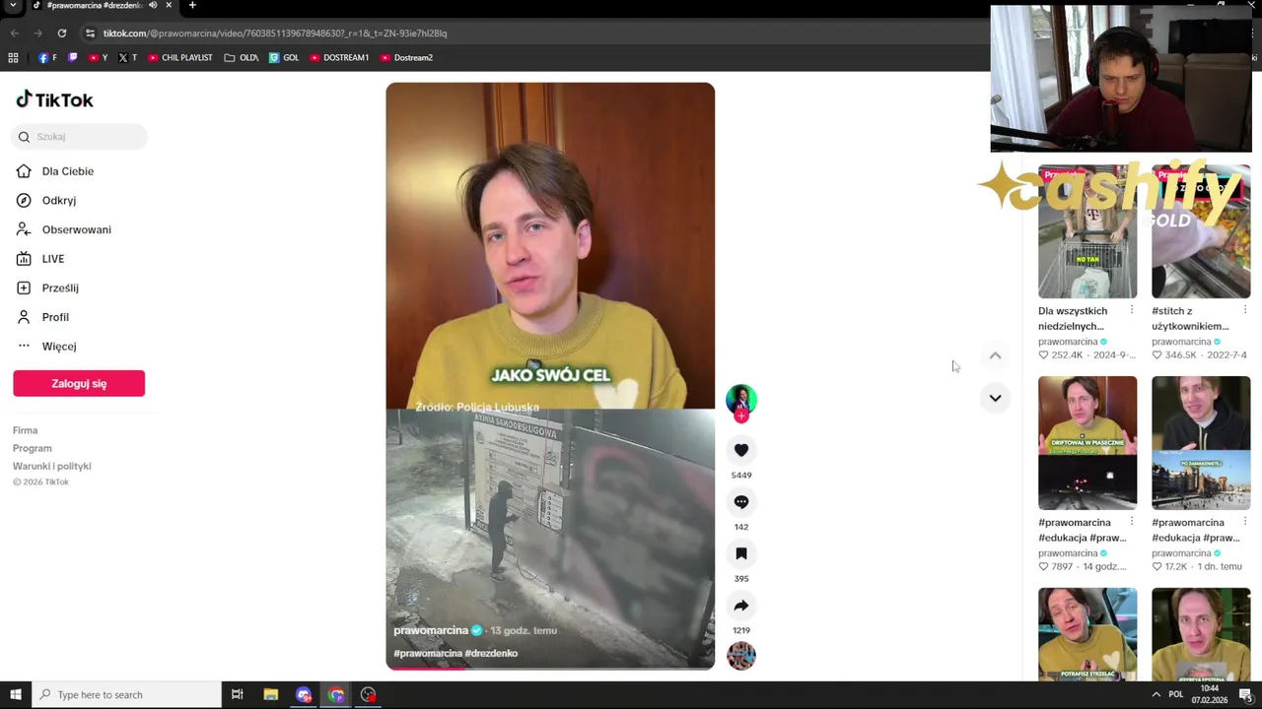Click the tiktok.com URL in address bar

pyautogui.click(x=274, y=33)
